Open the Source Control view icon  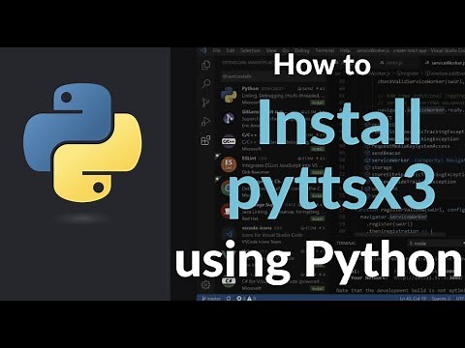click(x=205, y=102)
